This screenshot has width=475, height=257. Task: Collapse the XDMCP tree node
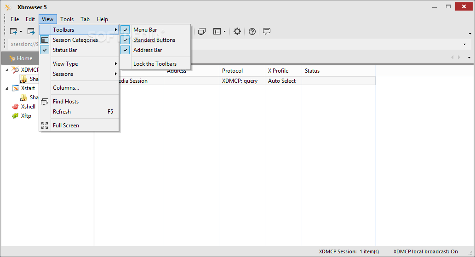pyautogui.click(x=7, y=70)
